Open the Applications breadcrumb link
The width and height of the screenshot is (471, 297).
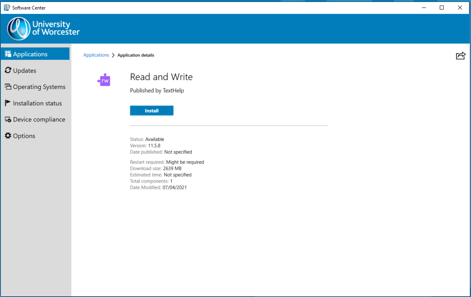pos(96,55)
